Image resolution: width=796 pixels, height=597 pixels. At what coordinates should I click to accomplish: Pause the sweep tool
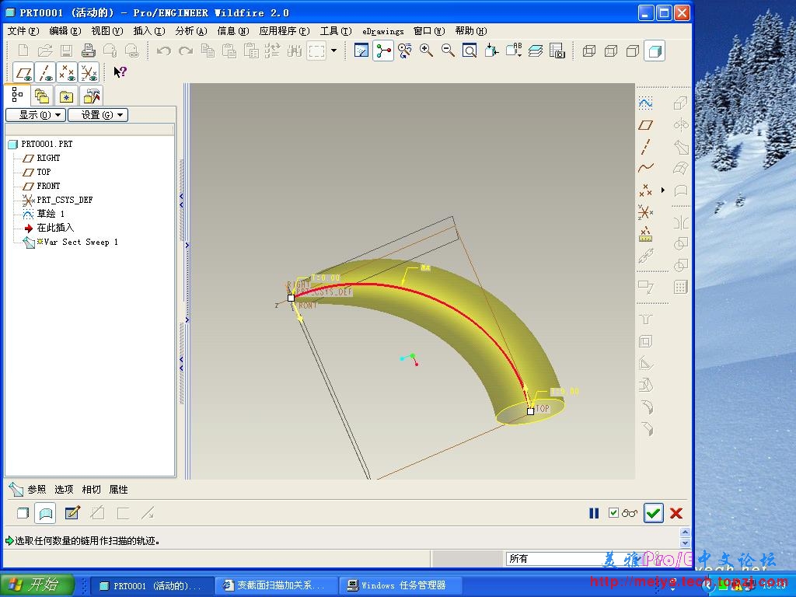pyautogui.click(x=594, y=513)
